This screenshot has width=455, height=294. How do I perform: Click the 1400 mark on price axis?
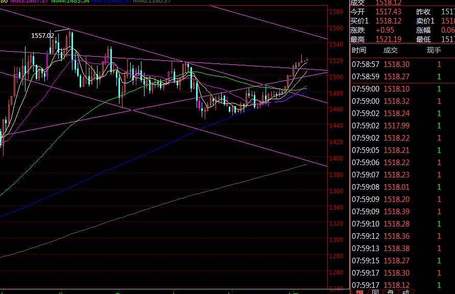tap(336, 159)
